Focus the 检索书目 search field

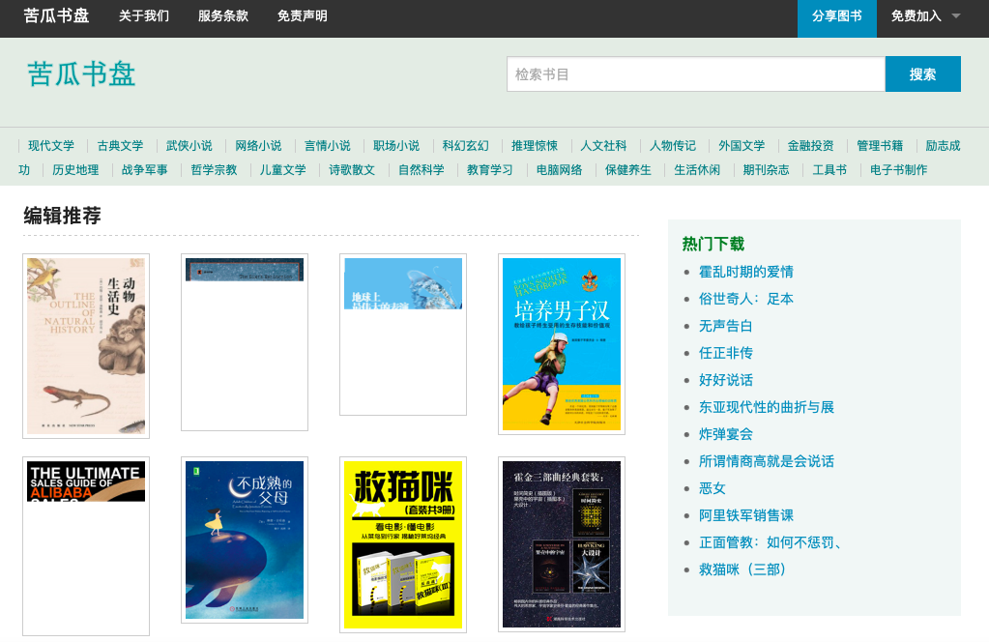(x=696, y=73)
